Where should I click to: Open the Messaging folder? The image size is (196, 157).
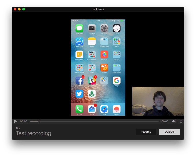pyautogui.click(x=117, y=68)
